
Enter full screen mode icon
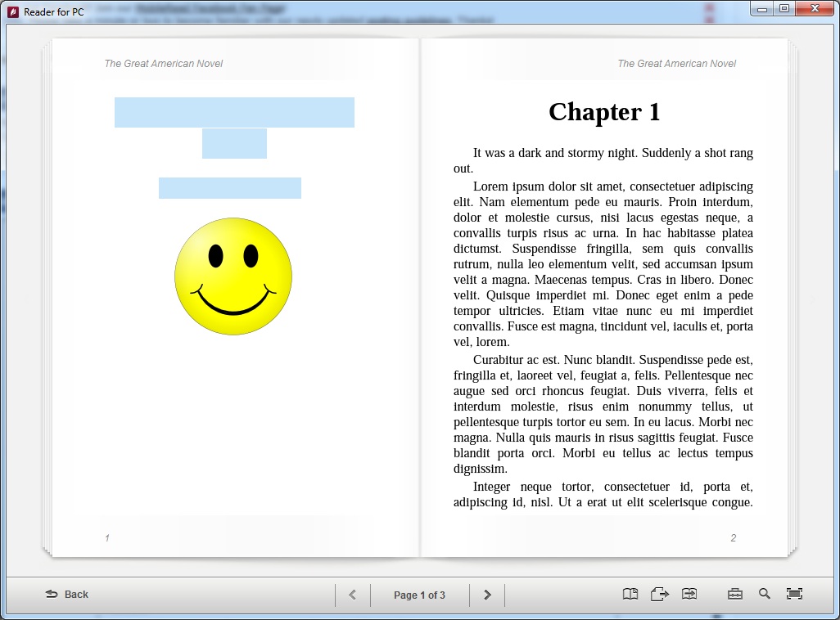pos(794,594)
